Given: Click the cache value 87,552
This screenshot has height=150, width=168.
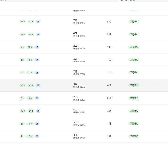Looking at the screenshot, I should tap(82, 36).
